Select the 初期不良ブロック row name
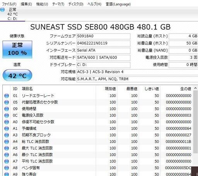Screen dimensions: 198x176 pos(36,135)
